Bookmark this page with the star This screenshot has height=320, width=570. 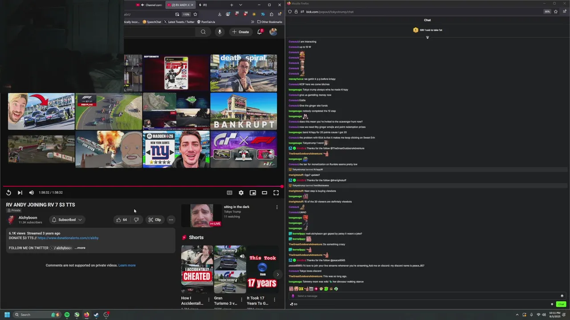[x=195, y=14]
